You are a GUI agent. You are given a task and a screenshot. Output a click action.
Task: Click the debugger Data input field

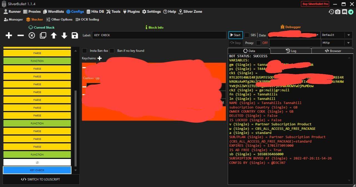coord(294,35)
